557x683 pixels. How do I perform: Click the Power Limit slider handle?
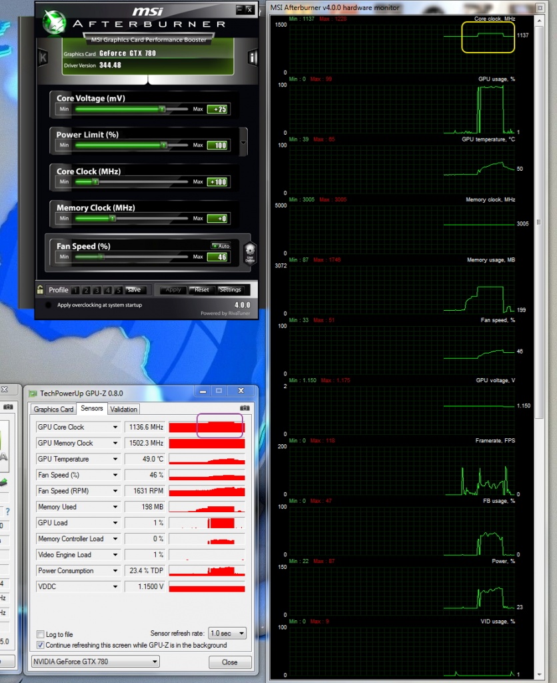[x=164, y=145]
